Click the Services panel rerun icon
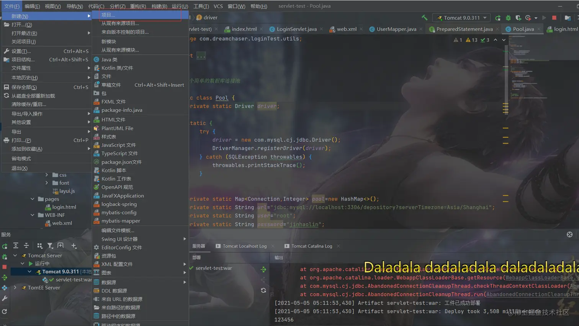Viewport: 579px width, 326px height. pyautogui.click(x=5, y=246)
